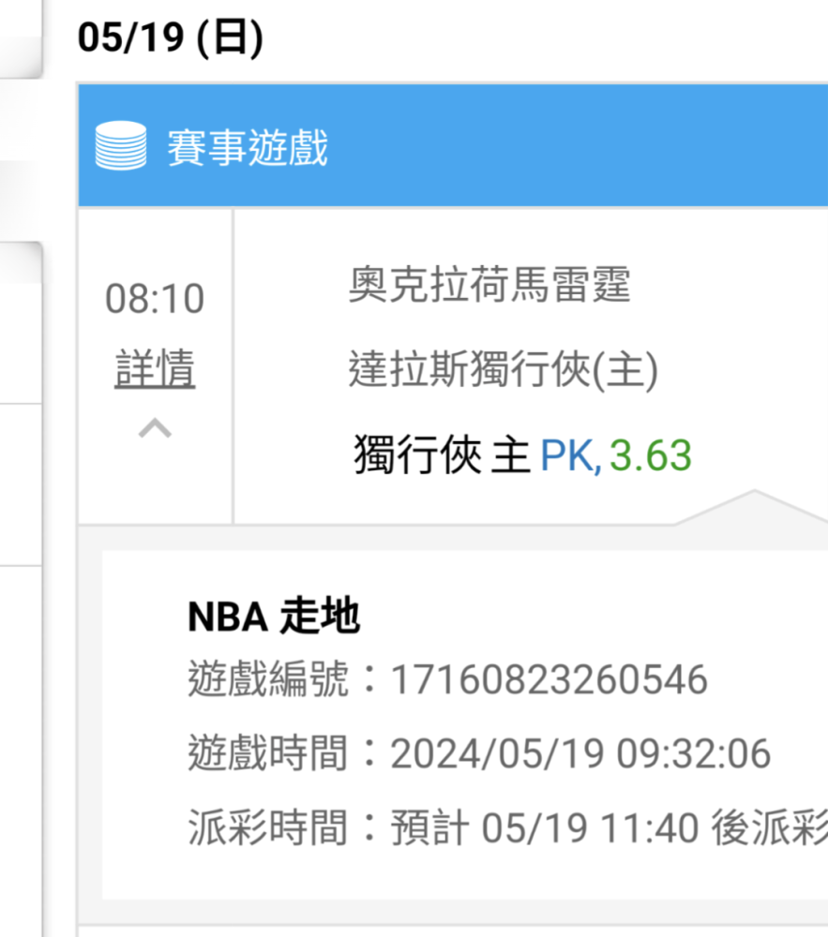Open the 詳情 details link
This screenshot has width=828, height=937.
tap(155, 368)
